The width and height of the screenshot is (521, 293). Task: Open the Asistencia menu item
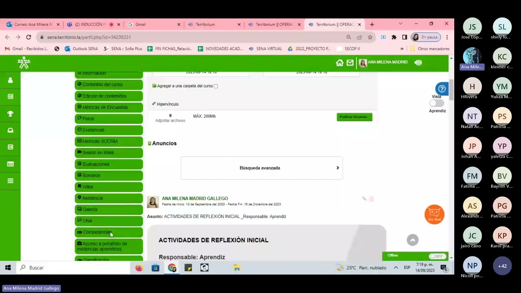[x=109, y=198]
